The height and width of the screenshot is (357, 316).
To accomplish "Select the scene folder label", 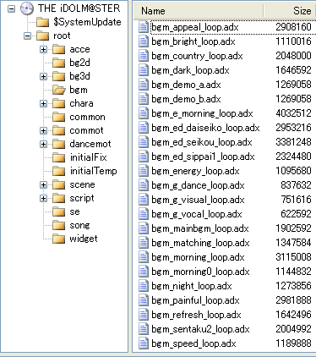I will [82, 184].
